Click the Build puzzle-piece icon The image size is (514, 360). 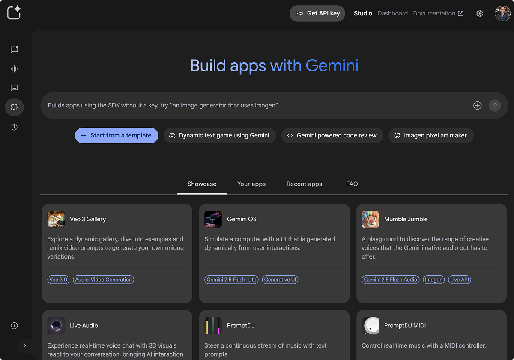click(14, 107)
